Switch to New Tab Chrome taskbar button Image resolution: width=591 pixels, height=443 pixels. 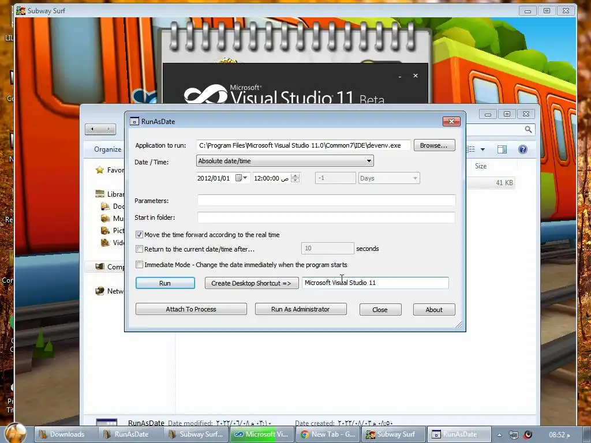tap(328, 434)
